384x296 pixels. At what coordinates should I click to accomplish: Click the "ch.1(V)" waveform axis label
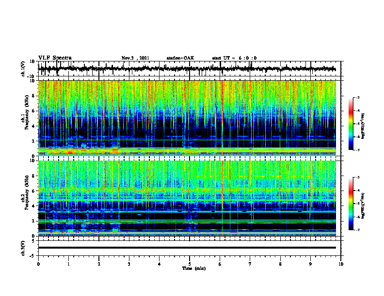(23, 69)
